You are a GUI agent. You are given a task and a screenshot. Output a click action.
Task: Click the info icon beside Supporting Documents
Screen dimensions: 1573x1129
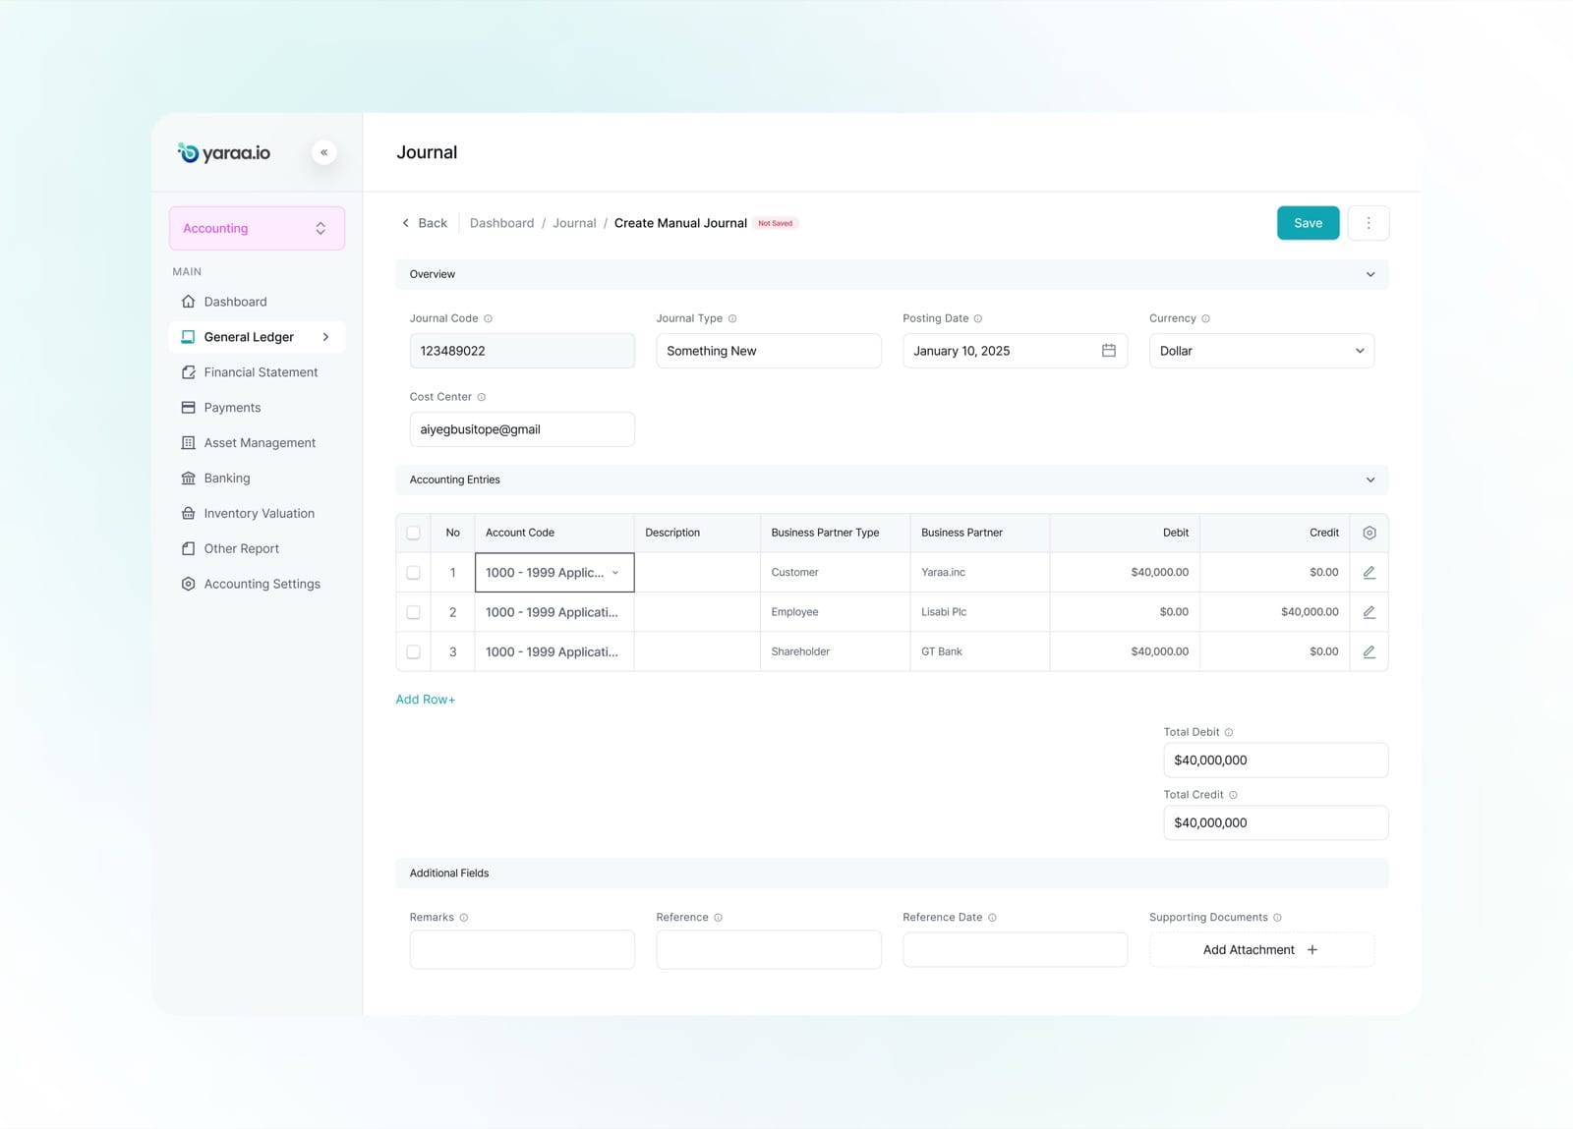pyautogui.click(x=1277, y=918)
